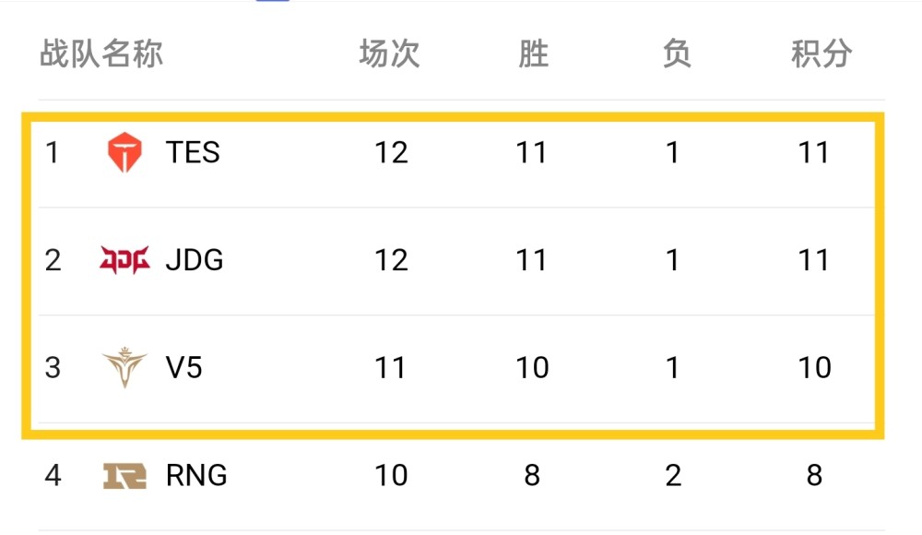Click V5 wins value 10
The height and width of the screenshot is (535, 922).
[x=533, y=368]
